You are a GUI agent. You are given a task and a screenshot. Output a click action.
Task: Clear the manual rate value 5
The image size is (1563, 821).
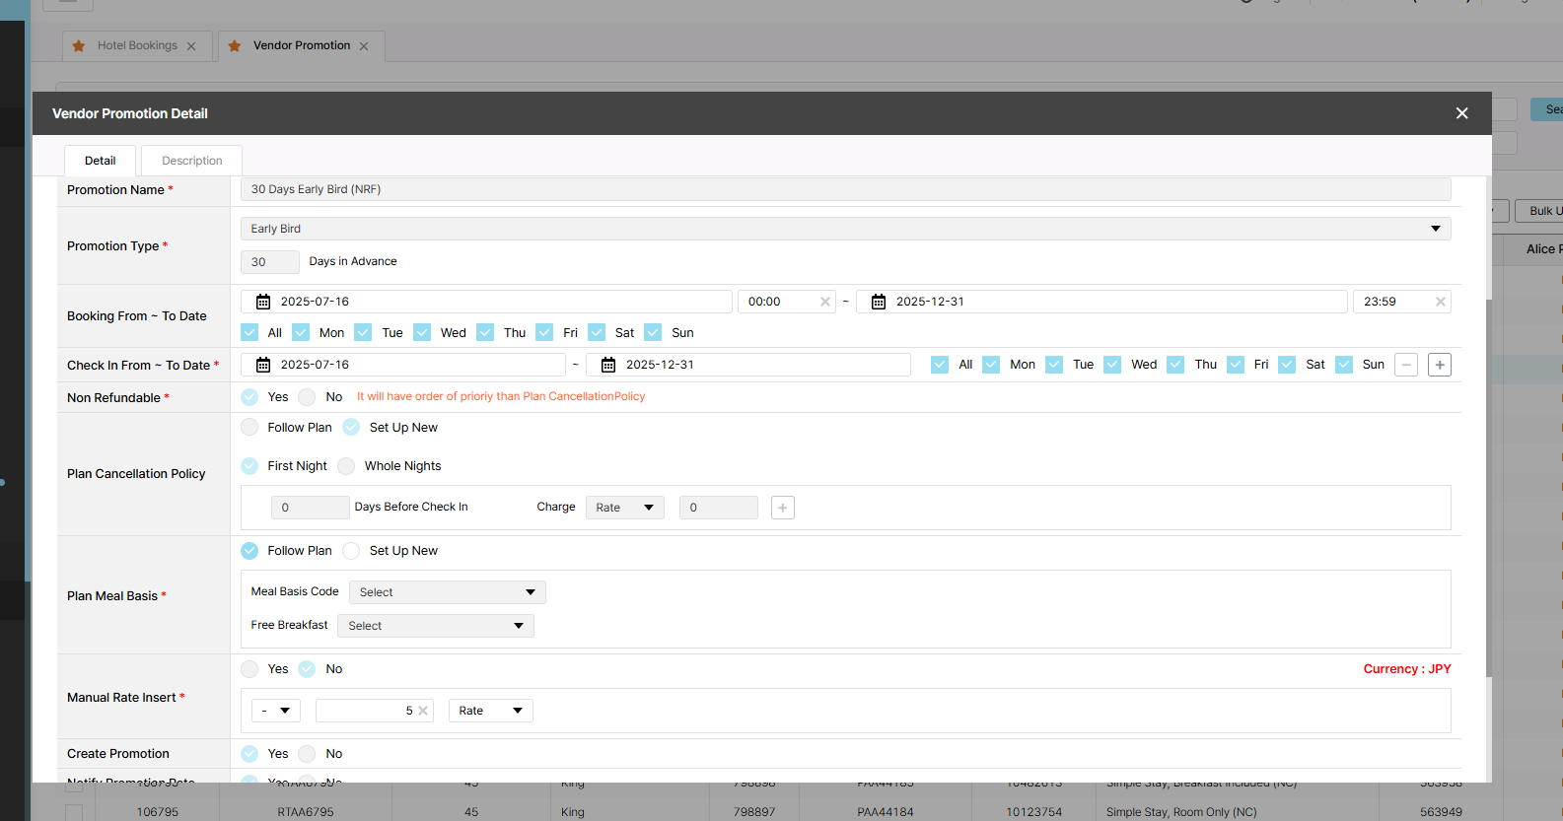[x=423, y=711]
